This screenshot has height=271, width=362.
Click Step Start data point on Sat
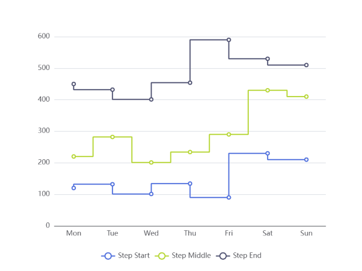pos(268,154)
